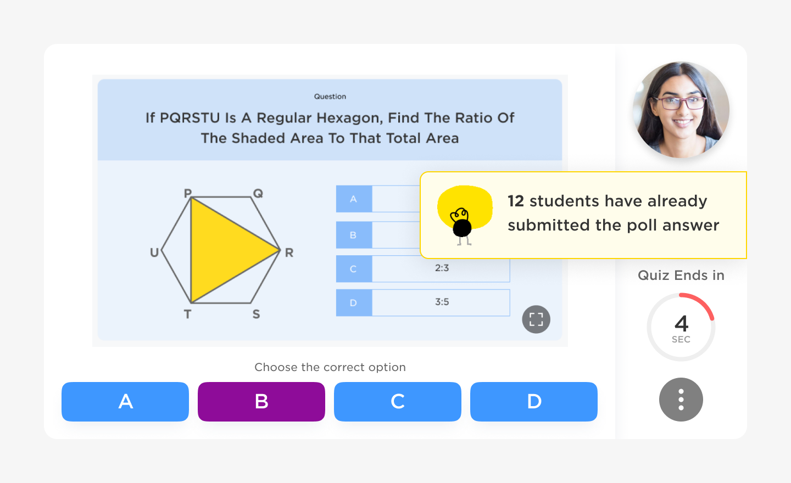791x483 pixels.
Task: Click the Quiz Ends in label
Action: (x=681, y=276)
